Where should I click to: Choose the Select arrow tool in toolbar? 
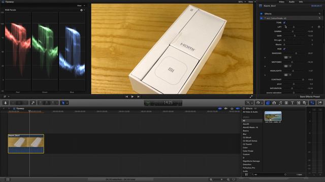coord(63,103)
